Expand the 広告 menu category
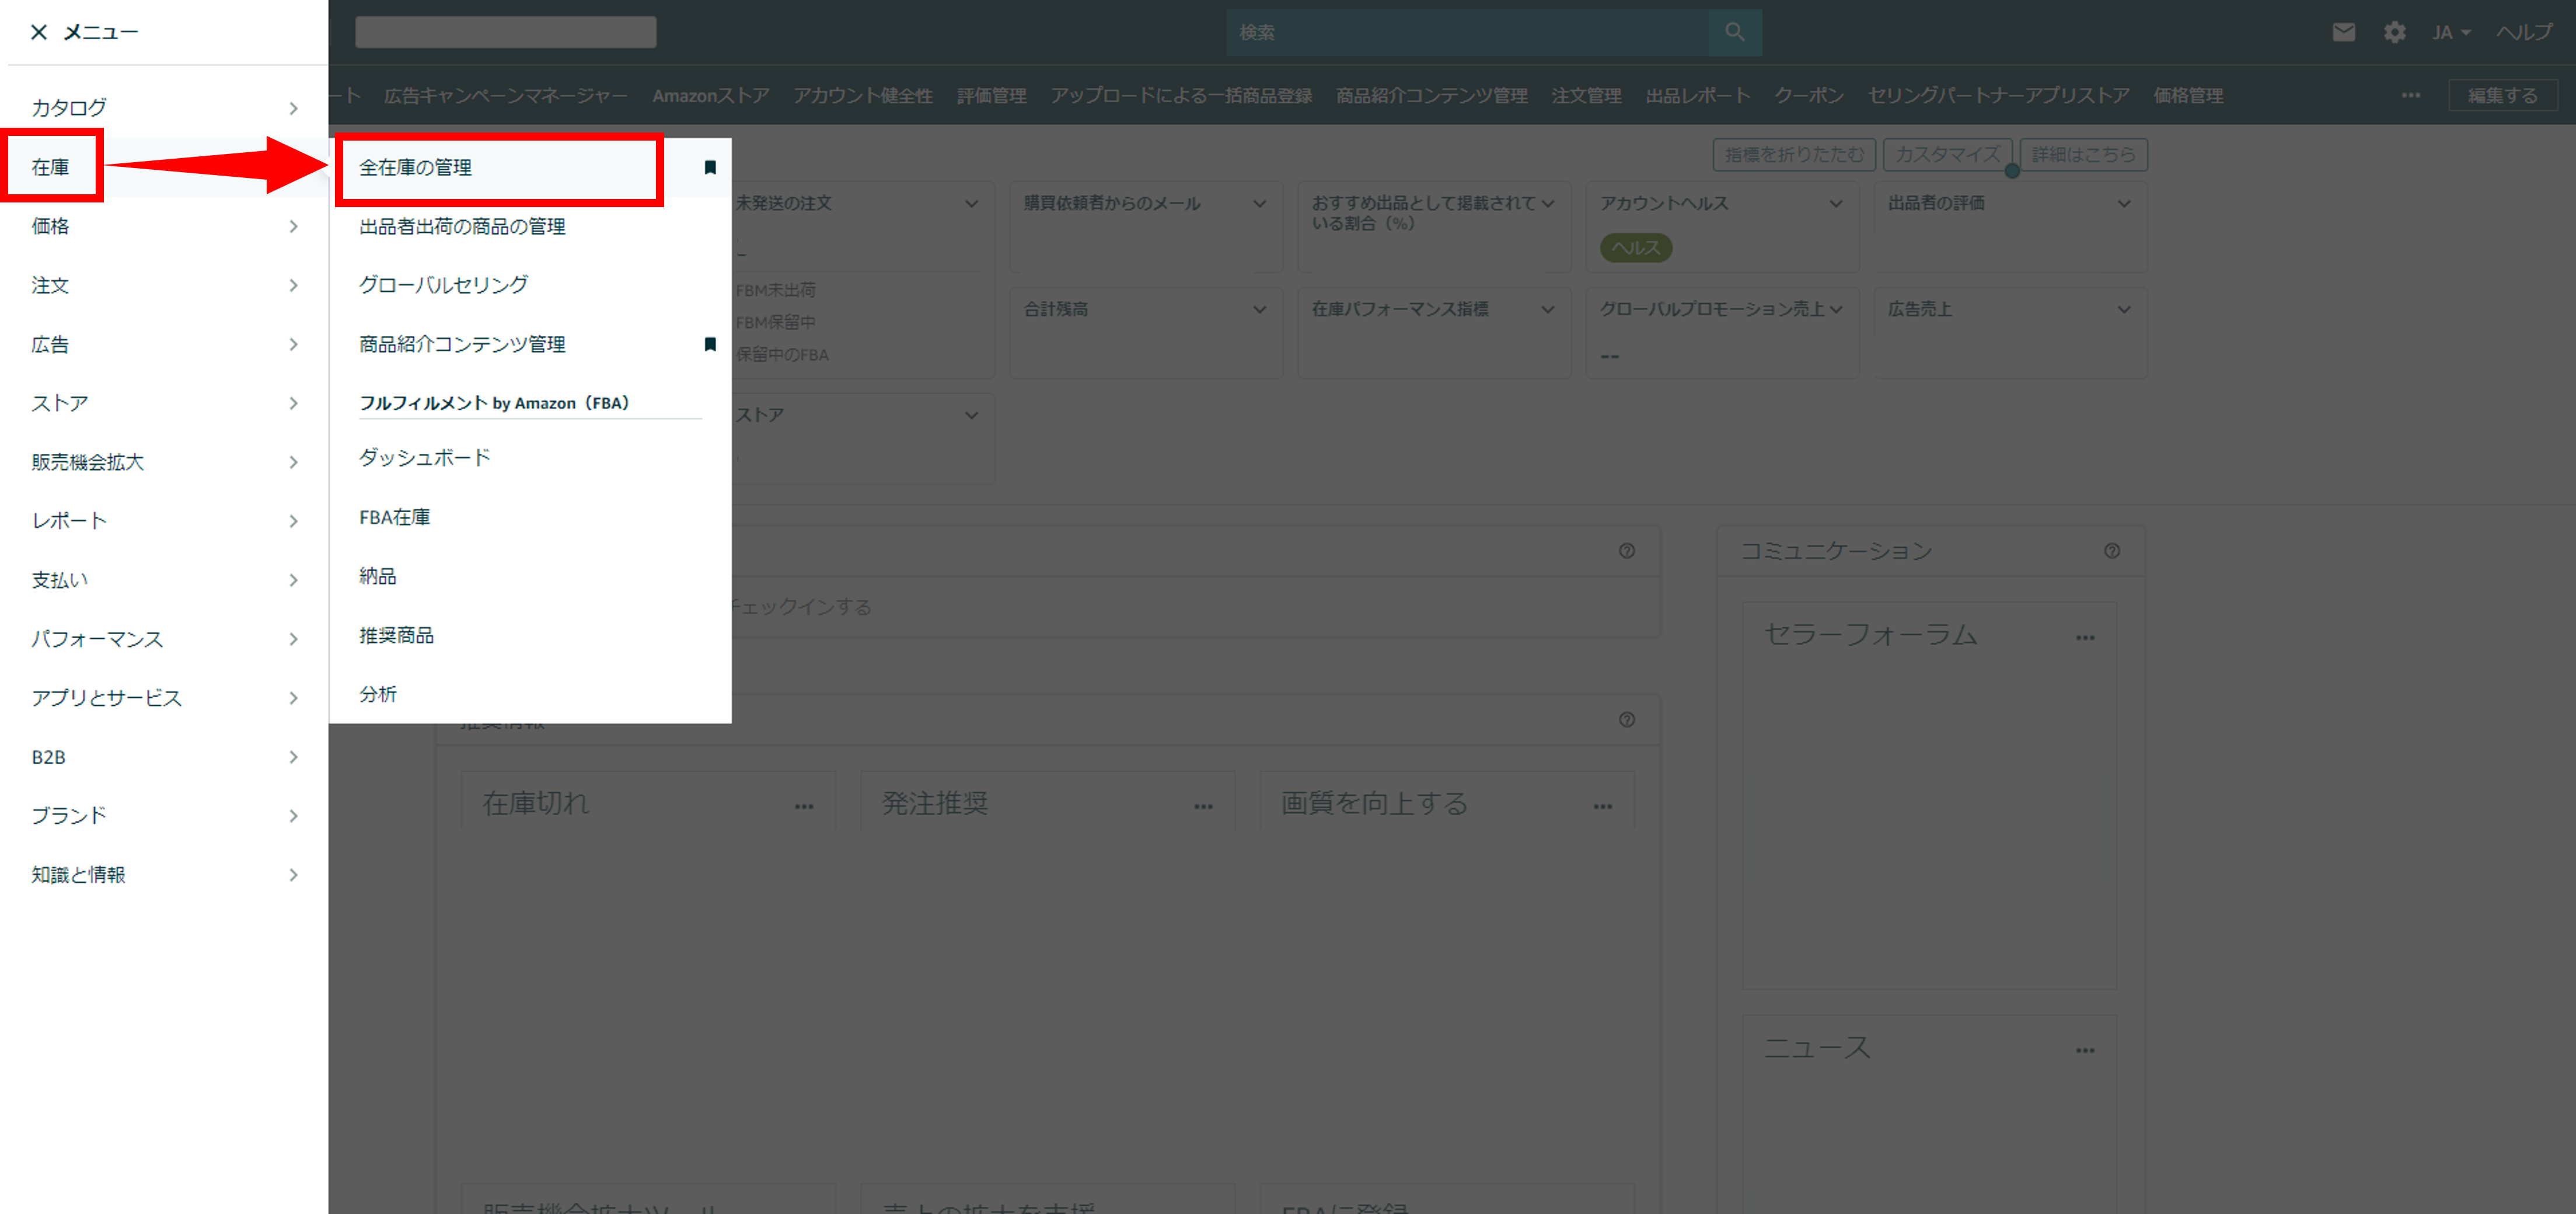This screenshot has height=1214, width=2576. pyautogui.click(x=164, y=344)
